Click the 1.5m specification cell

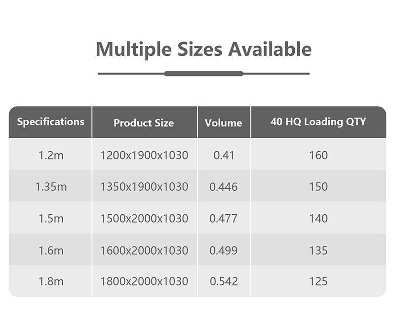coord(51,218)
